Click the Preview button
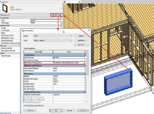 point(30,111)
